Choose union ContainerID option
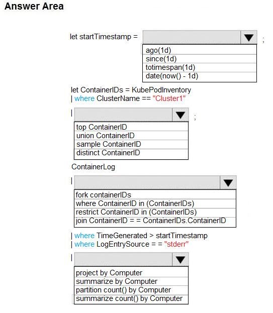 point(131,136)
